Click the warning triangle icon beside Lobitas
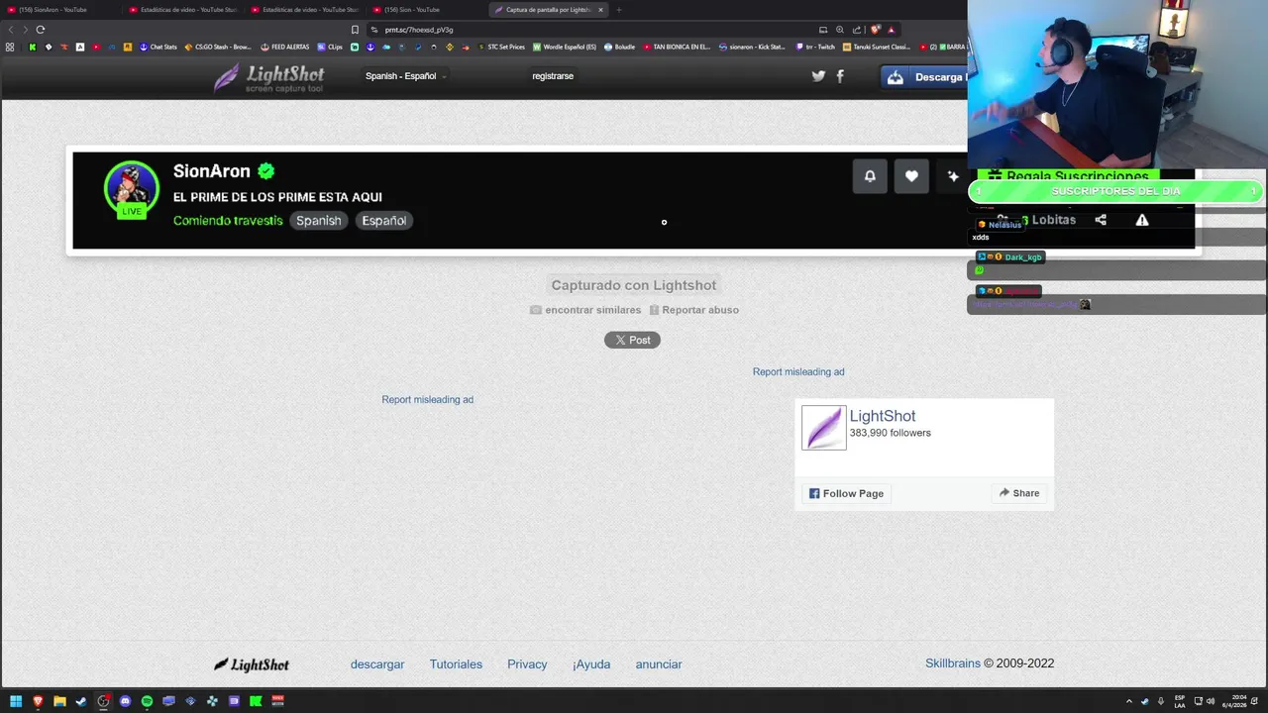Viewport: 1268px width, 713px height. pyautogui.click(x=1142, y=220)
